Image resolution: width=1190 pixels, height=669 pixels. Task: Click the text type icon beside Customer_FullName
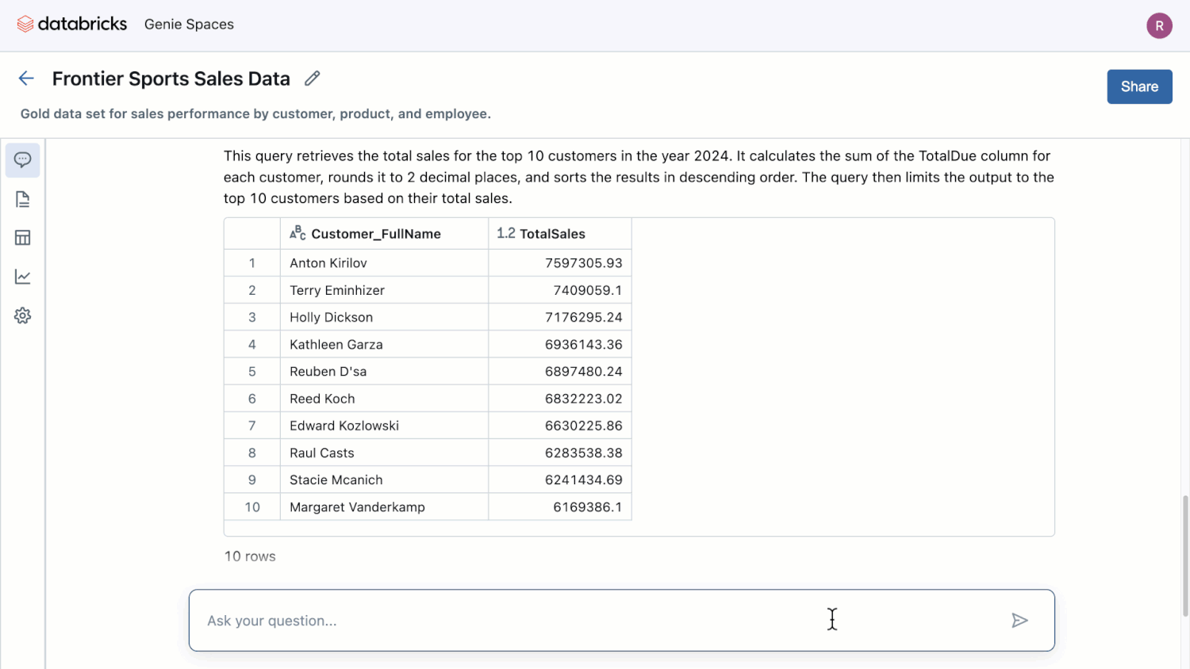tap(297, 232)
